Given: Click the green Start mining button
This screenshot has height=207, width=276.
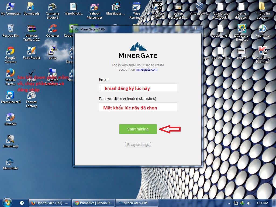Looking at the screenshot, I should tap(138, 129).
